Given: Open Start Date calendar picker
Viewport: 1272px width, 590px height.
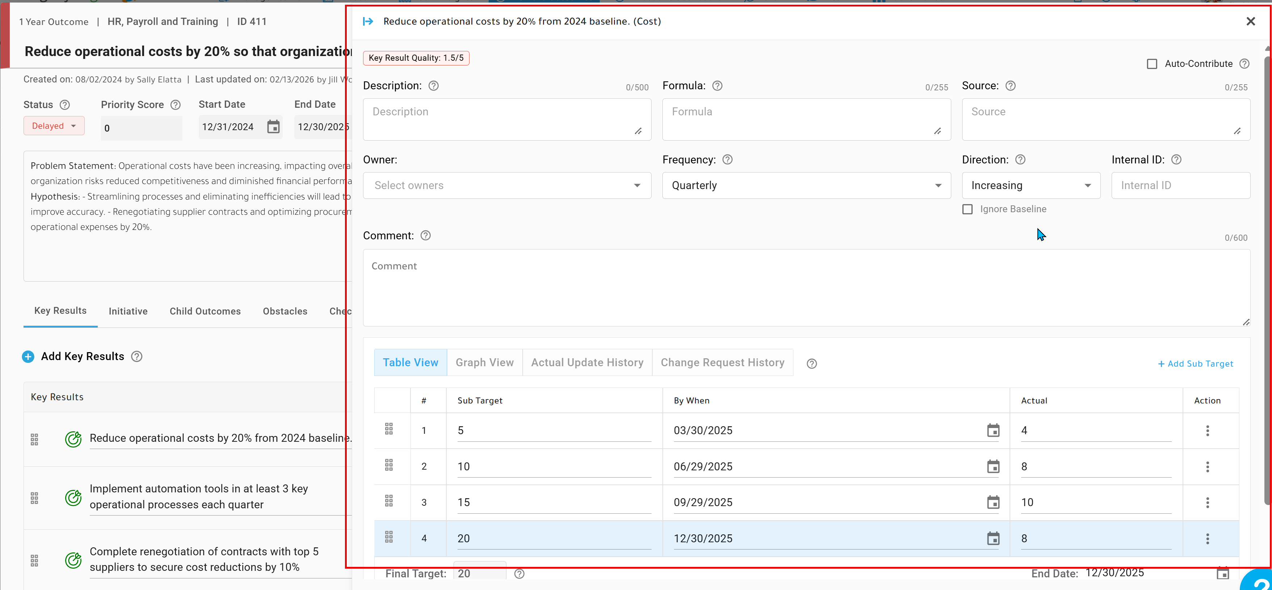Looking at the screenshot, I should coord(273,127).
